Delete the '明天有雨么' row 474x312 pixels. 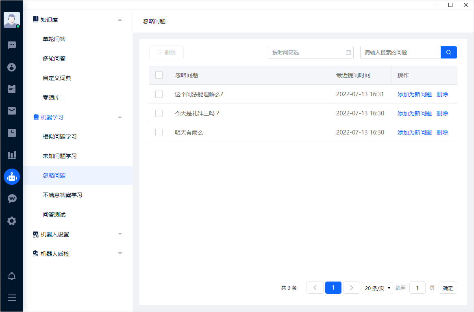(442, 132)
